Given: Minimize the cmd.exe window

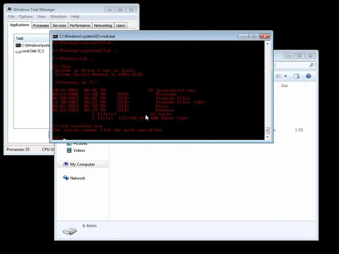Looking at the screenshot, I should [x=243, y=36].
